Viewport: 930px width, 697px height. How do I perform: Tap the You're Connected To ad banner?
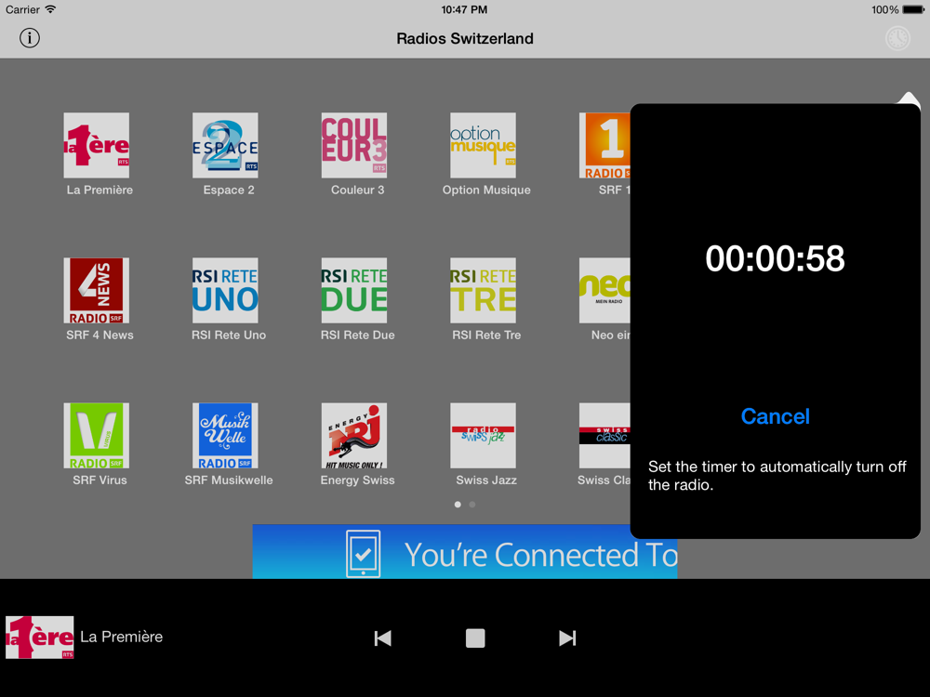[464, 552]
